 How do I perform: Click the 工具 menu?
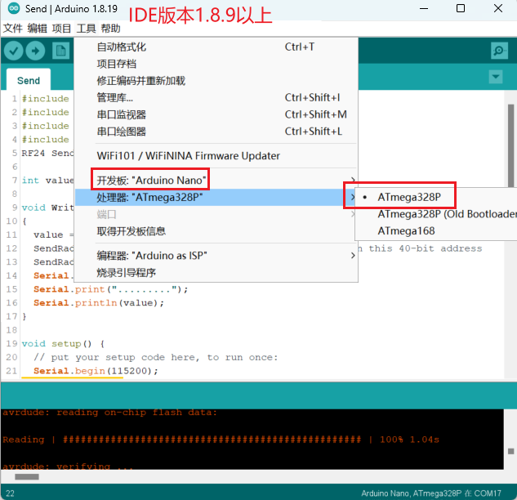[86, 29]
